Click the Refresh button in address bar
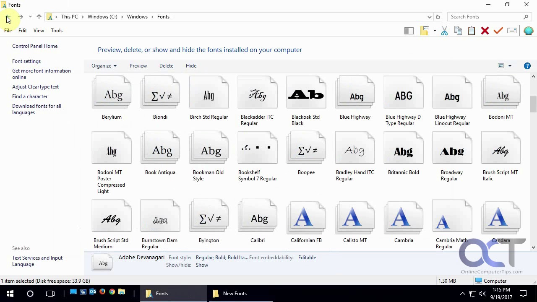 (438, 17)
